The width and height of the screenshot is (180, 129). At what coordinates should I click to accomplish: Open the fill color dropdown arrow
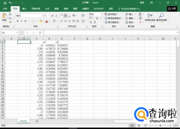pyautogui.click(x=44, y=21)
